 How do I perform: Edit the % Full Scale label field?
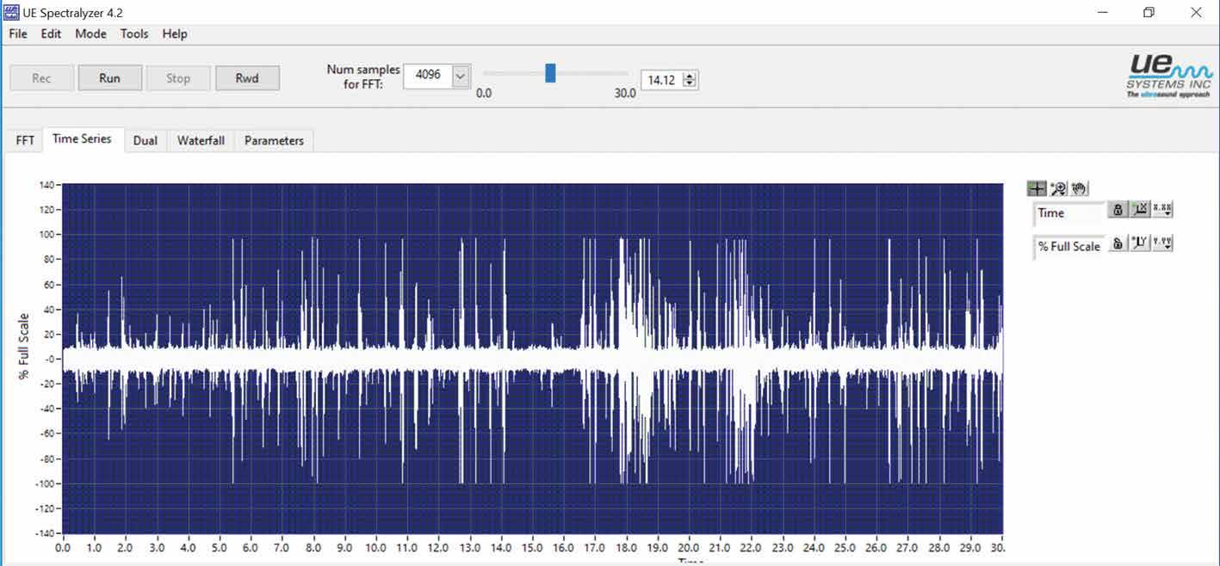coord(1069,247)
